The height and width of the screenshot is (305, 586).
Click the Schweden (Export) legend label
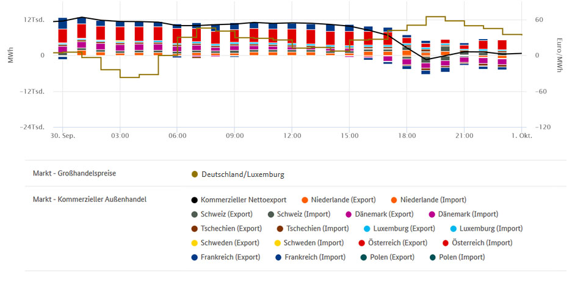(230, 243)
